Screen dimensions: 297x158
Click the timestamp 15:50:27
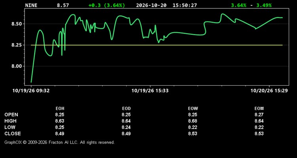pyautogui.click(x=185, y=5)
